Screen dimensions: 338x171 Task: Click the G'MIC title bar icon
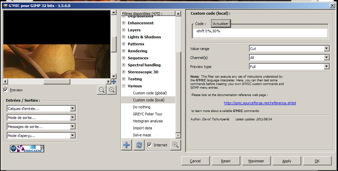[5, 6]
